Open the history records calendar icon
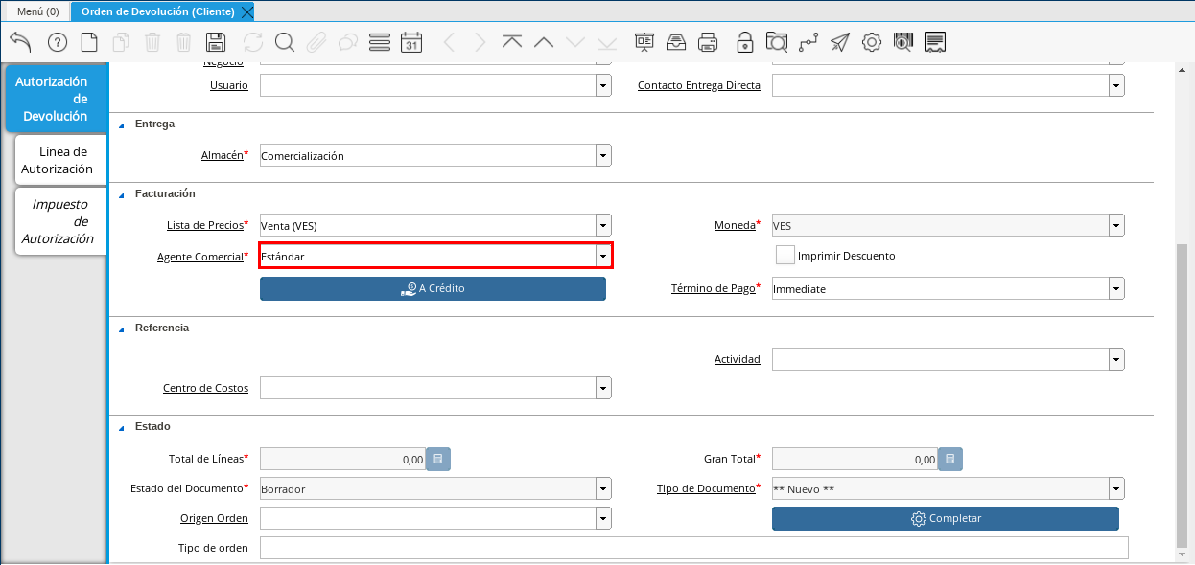This screenshot has height=565, width=1195. pos(411,42)
